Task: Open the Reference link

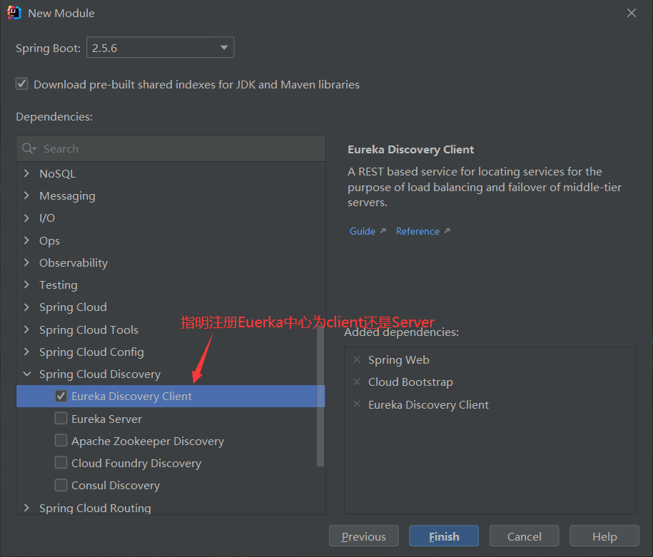Action: [x=417, y=231]
